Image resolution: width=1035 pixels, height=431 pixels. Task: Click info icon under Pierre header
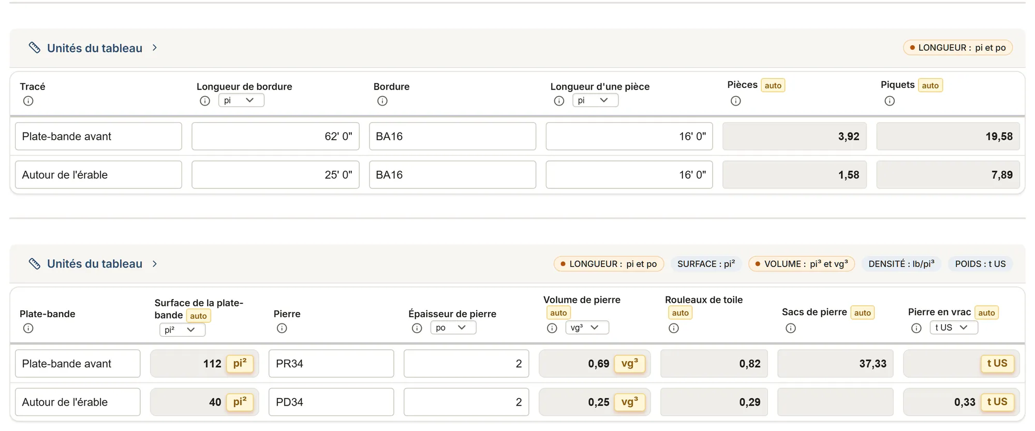tap(282, 328)
